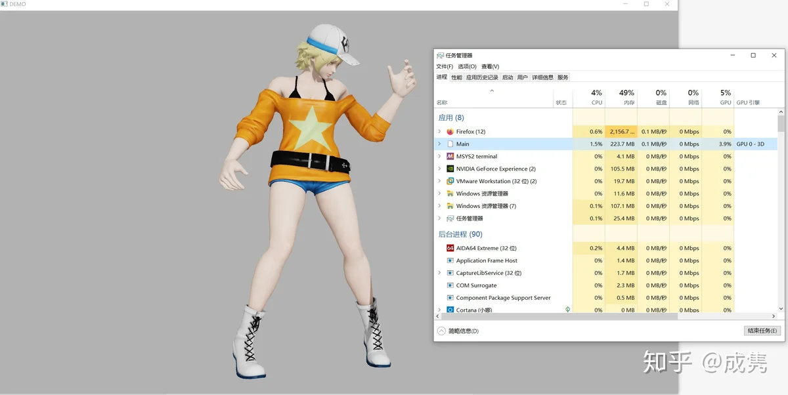The width and height of the screenshot is (788, 395).
Task: Select the AIDA64 Extreme (32 位) row name
Action: coord(487,248)
